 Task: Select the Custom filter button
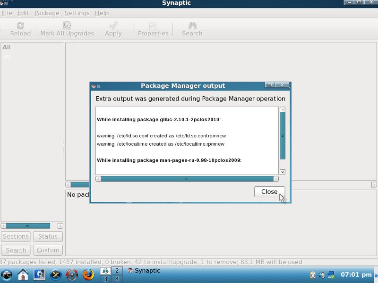[x=48, y=250]
